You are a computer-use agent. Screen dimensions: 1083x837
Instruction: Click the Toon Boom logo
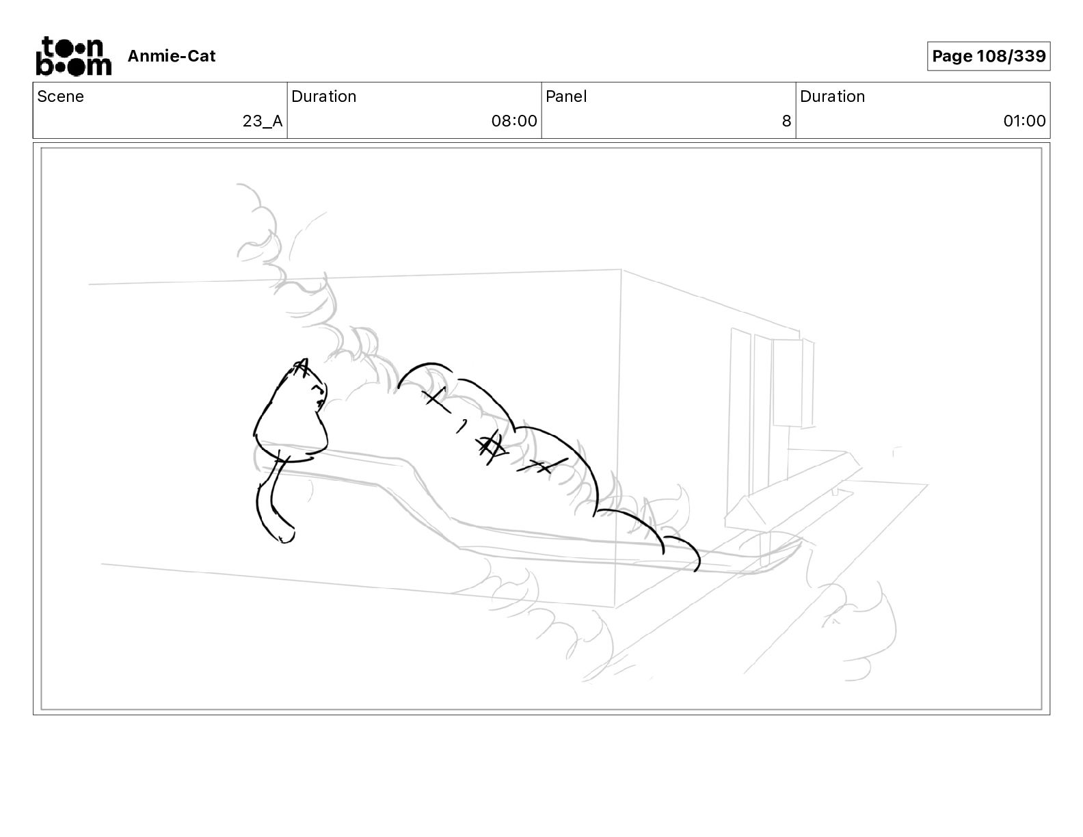point(73,56)
